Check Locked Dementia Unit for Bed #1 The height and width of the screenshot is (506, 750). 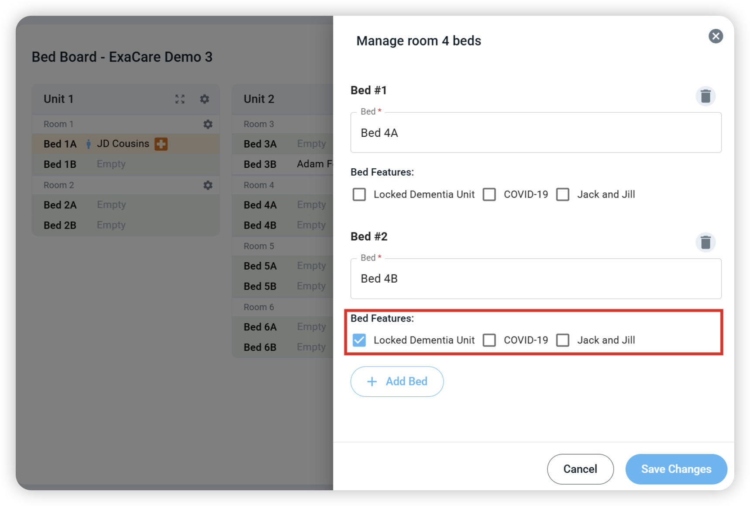tap(359, 194)
